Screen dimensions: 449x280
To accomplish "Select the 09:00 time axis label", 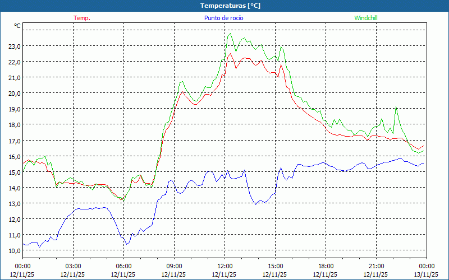I will point(175,266).
